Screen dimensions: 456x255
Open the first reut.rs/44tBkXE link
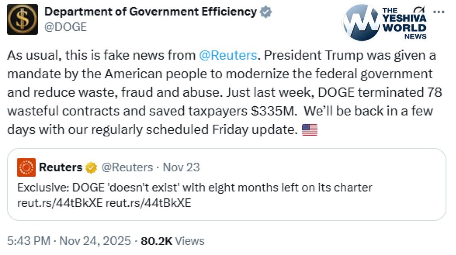click(60, 203)
